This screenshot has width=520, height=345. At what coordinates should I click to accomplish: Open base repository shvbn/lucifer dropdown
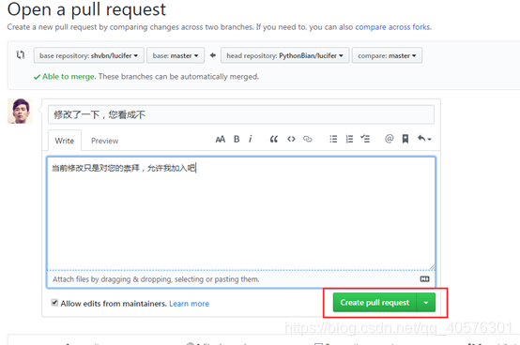89,55
